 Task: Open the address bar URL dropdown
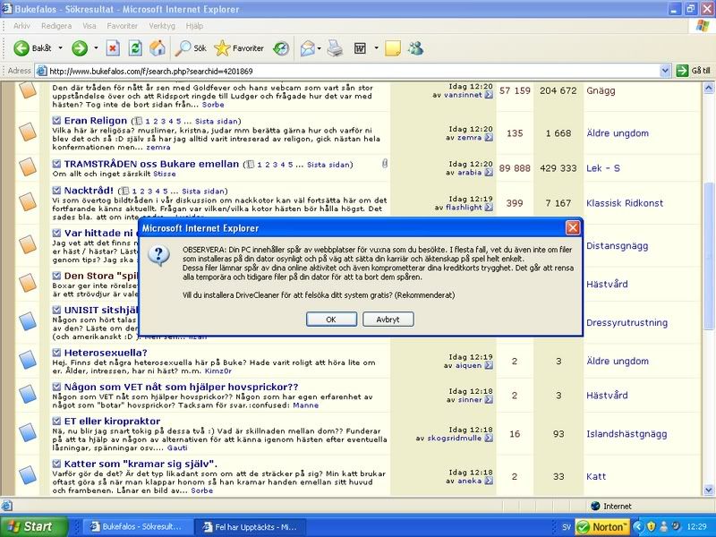tap(665, 71)
